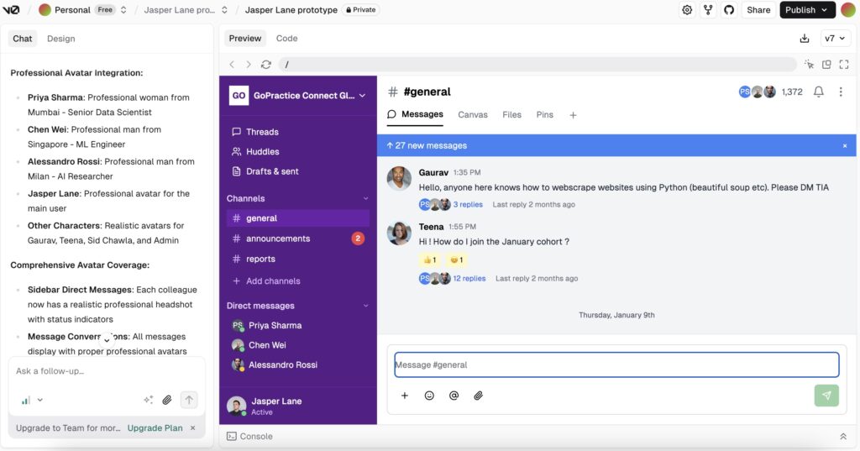The image size is (860, 451).
Task: Open 12 replies on Teena's message
Action: point(469,279)
